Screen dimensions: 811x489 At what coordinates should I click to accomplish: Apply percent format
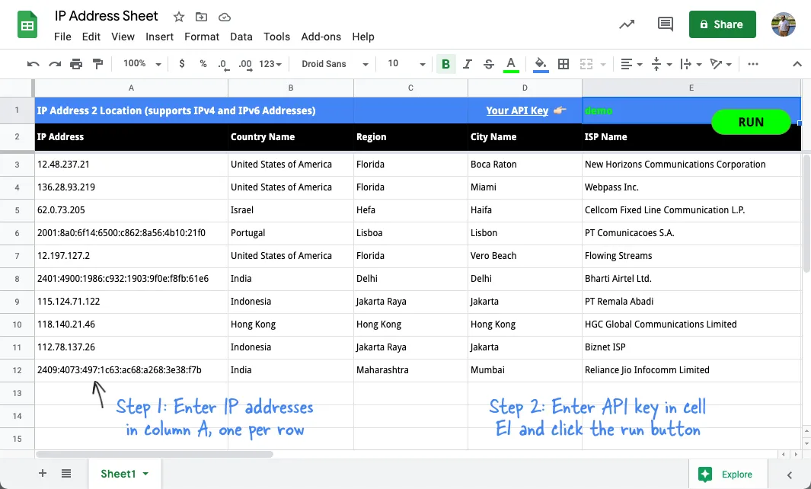point(203,64)
